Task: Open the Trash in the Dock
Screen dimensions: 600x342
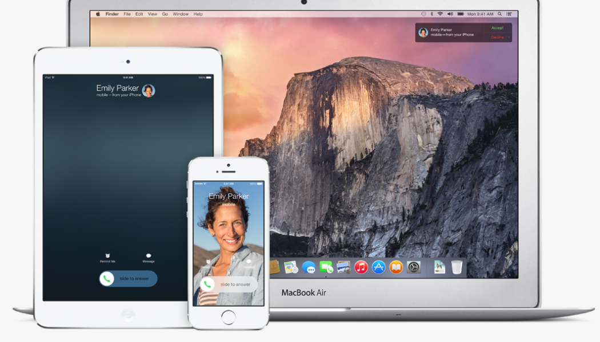Action: pos(457,267)
